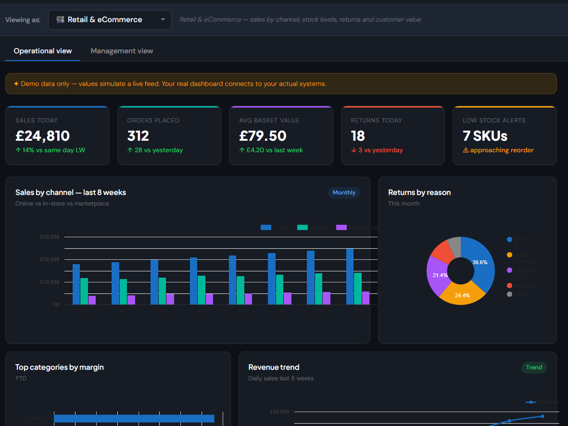Toggle the Damaged legend dot
The height and width of the screenshot is (426, 568).
(509, 285)
